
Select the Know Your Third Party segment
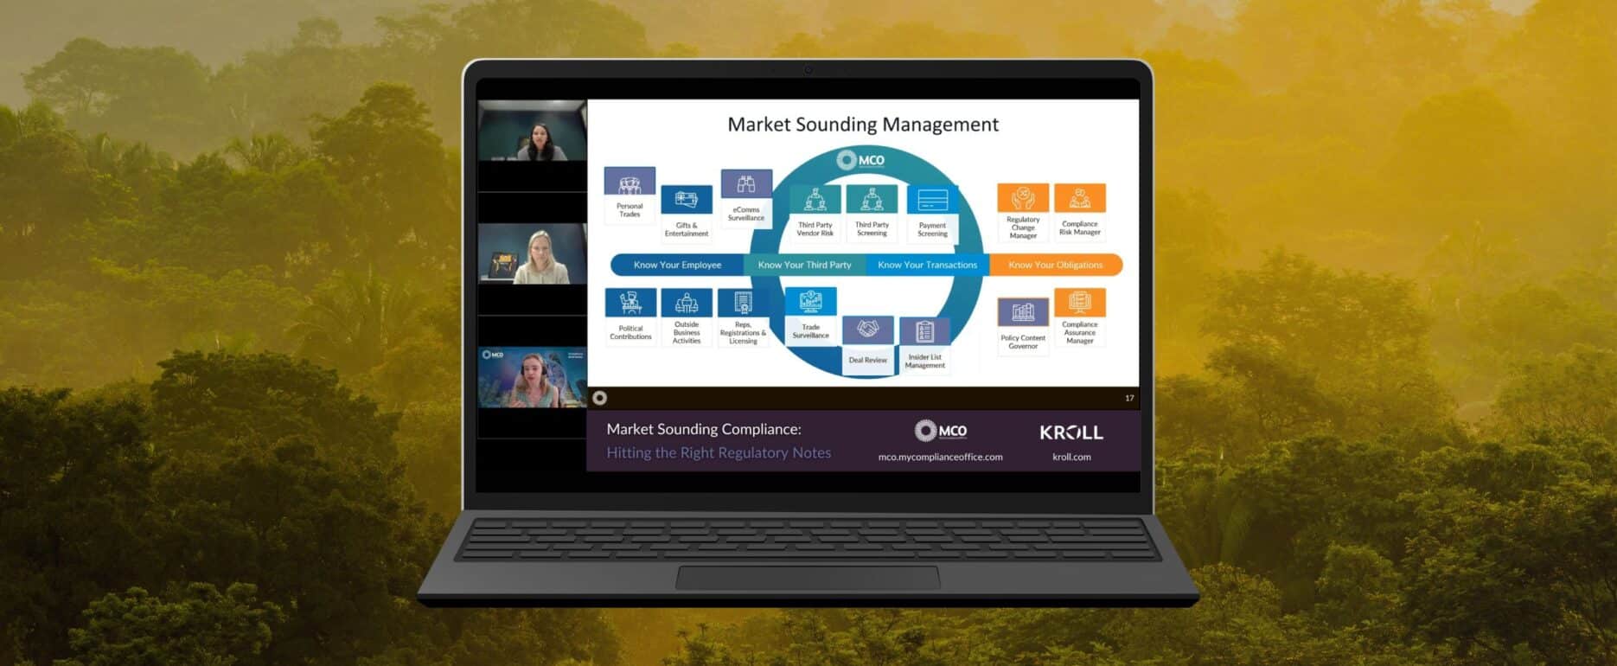click(x=805, y=265)
